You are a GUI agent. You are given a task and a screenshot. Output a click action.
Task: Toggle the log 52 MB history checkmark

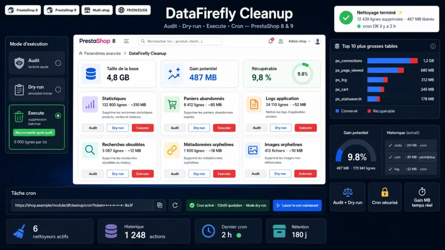pos(390,169)
